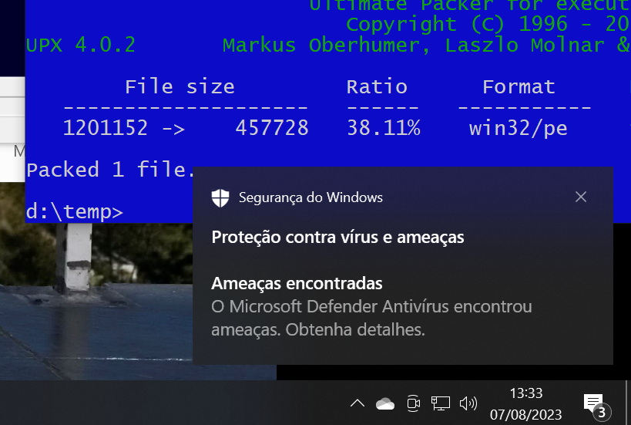
Task: Click the Show desktop strip at taskbar edge
Action: (x=628, y=403)
